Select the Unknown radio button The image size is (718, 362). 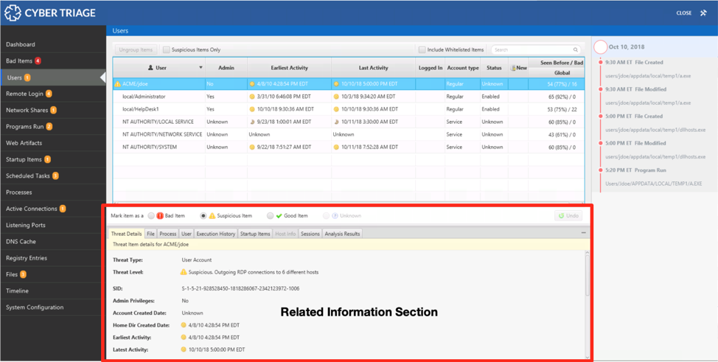[326, 216]
